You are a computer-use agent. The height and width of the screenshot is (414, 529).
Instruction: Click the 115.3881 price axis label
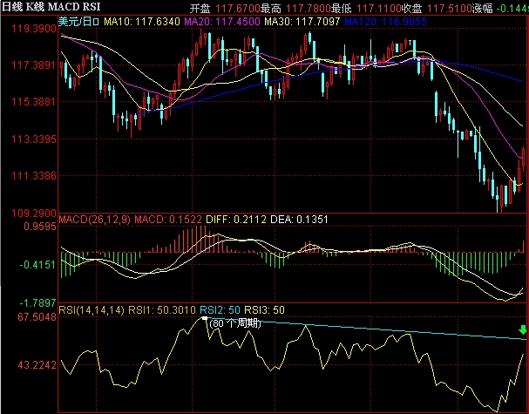34,102
